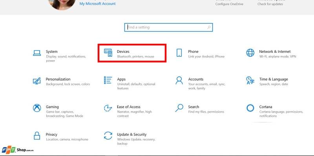Click 'Find my files, permissions' text
The height and width of the screenshot is (156, 314).
[206, 112]
